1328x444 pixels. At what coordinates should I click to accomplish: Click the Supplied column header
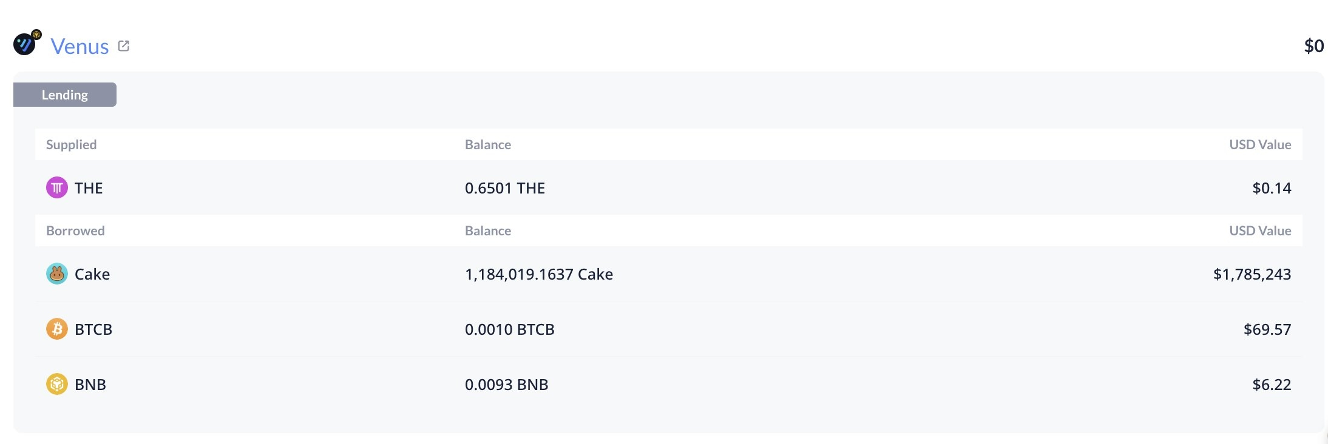click(x=72, y=144)
